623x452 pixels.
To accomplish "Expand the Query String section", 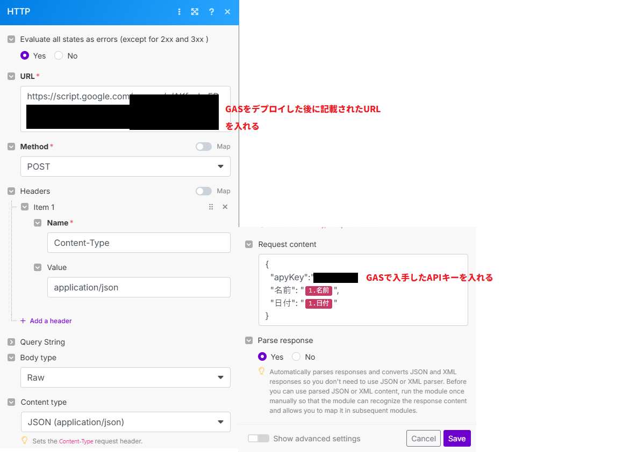I will coord(11,341).
